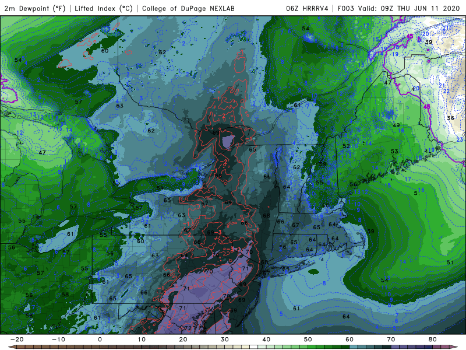Click the purple color bar segment under 70
The image size is (466, 350).
click(x=394, y=347)
